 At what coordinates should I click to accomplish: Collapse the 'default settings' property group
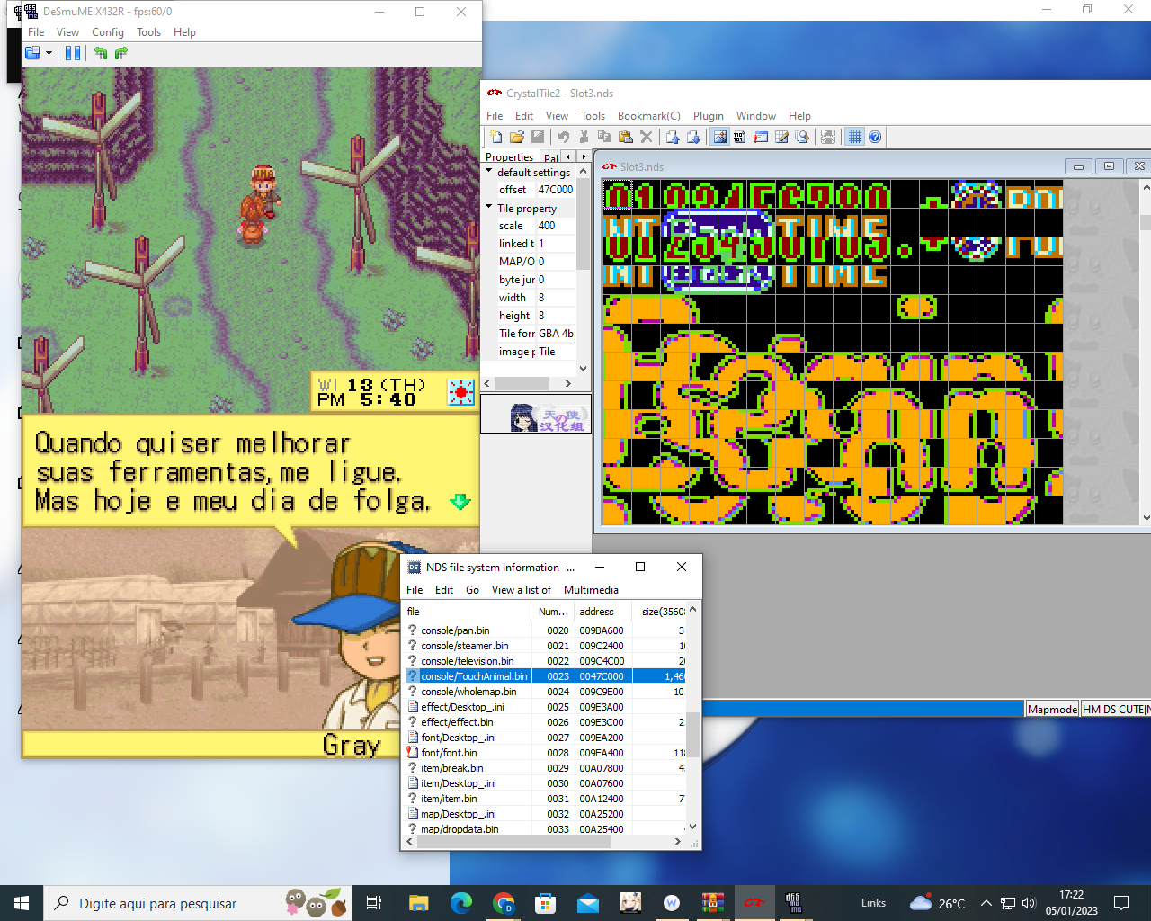pyautogui.click(x=489, y=171)
